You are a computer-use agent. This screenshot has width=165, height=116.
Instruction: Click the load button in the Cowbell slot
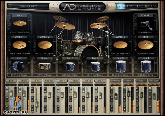point(135,16)
